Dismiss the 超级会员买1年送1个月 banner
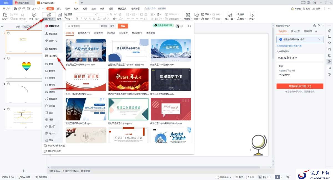This screenshot has height=180, width=333. coord(319,39)
